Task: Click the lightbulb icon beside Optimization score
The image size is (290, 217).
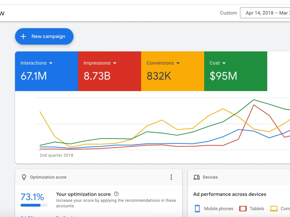Action: coord(24,177)
